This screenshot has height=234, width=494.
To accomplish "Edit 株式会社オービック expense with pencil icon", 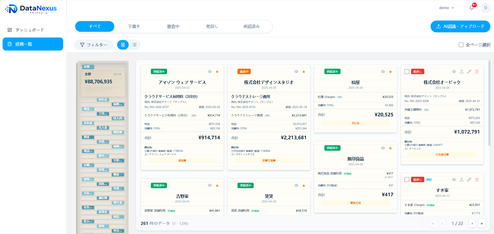I will pyautogui.click(x=469, y=72).
